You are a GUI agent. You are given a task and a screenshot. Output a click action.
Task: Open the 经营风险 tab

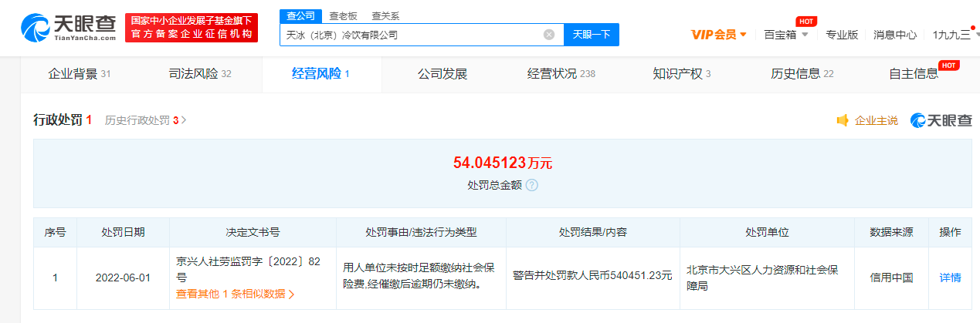[321, 74]
